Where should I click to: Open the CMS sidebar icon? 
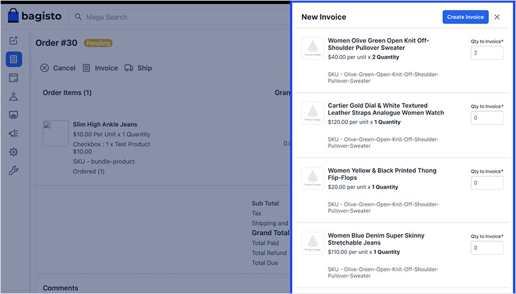[x=13, y=115]
